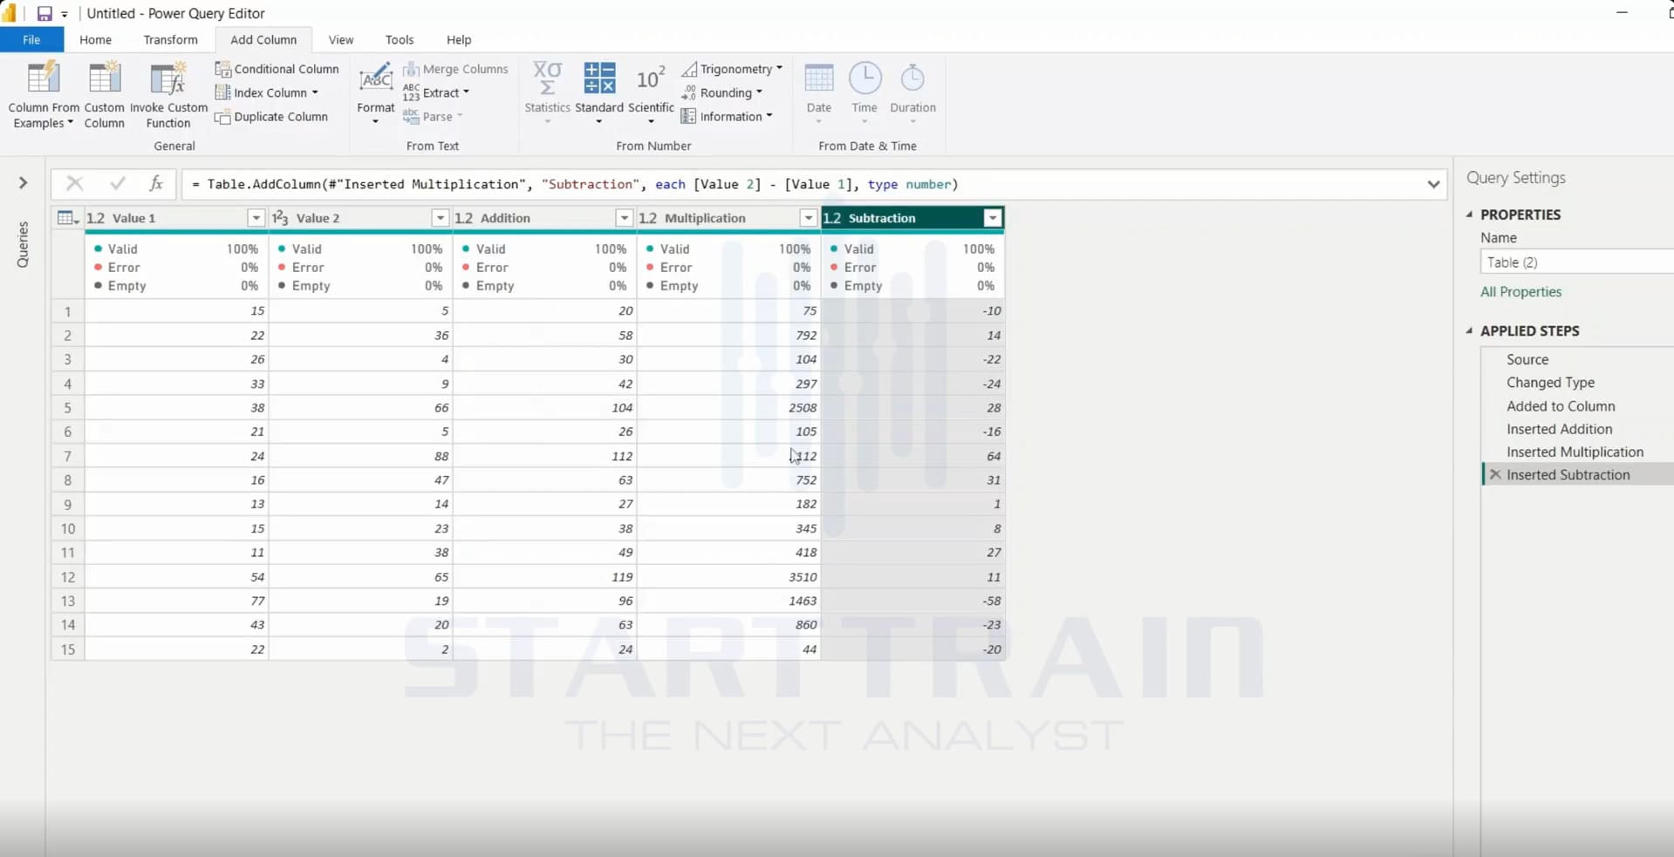Click the Statistics icon
The image size is (1674, 857).
pos(547,78)
